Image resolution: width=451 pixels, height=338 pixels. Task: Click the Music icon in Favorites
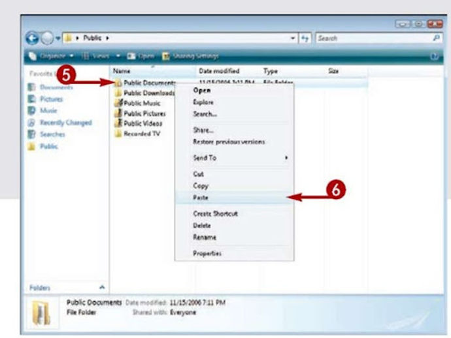(31, 110)
